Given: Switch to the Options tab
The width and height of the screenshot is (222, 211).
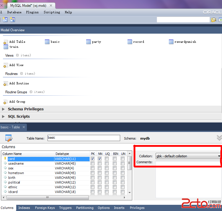Looking at the screenshot, I should click(104, 208).
